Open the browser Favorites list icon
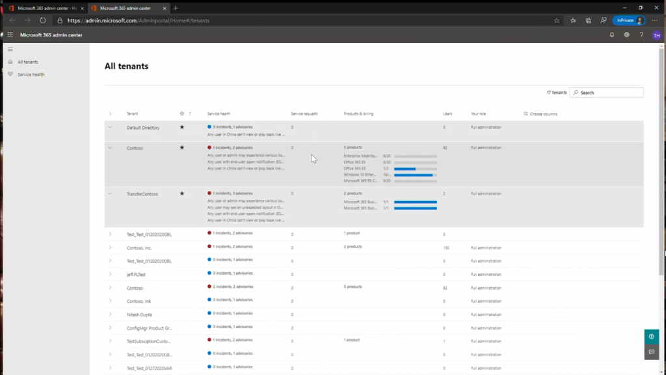Image resolution: width=666 pixels, height=375 pixels. (x=573, y=20)
